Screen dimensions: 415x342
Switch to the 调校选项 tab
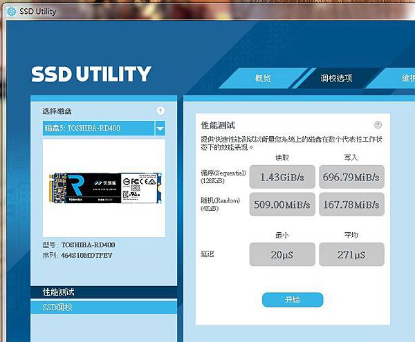click(x=336, y=78)
